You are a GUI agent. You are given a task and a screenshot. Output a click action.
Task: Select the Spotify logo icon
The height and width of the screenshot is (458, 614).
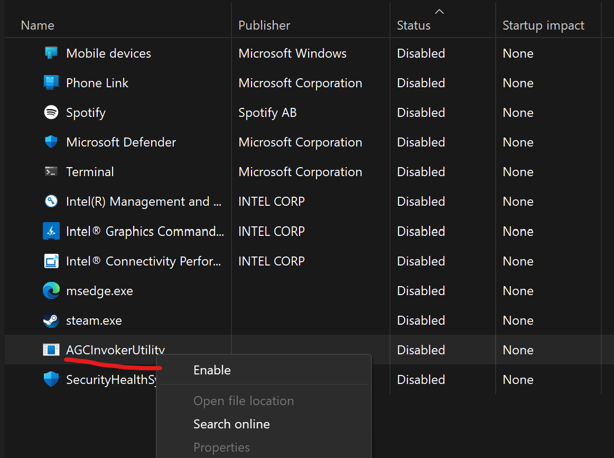[51, 113]
